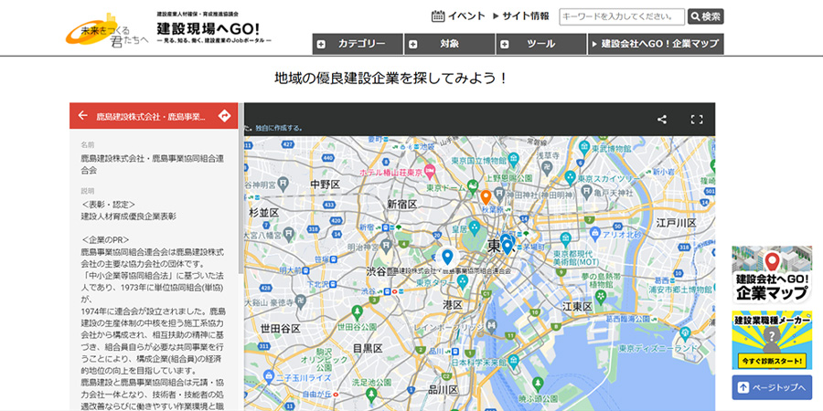Click the map share icon

pos(662,119)
